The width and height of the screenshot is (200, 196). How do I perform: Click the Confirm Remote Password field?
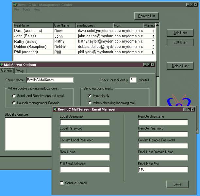(x=163, y=146)
